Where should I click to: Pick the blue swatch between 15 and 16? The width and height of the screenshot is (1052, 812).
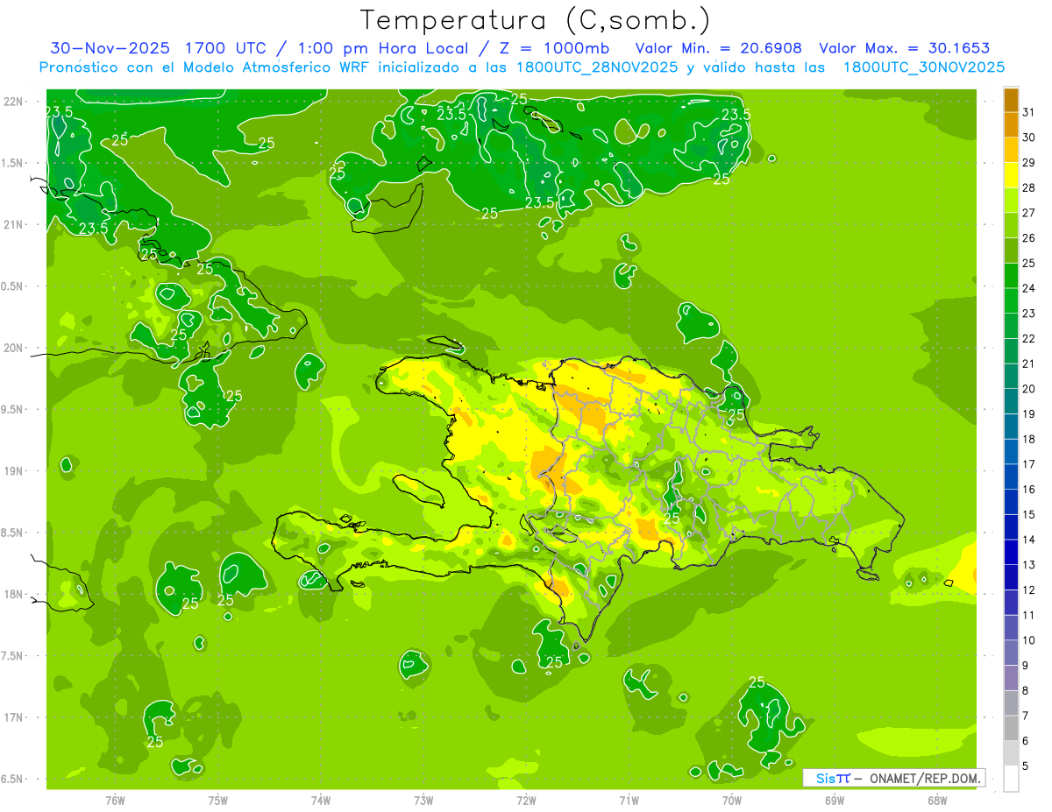tap(1011, 502)
